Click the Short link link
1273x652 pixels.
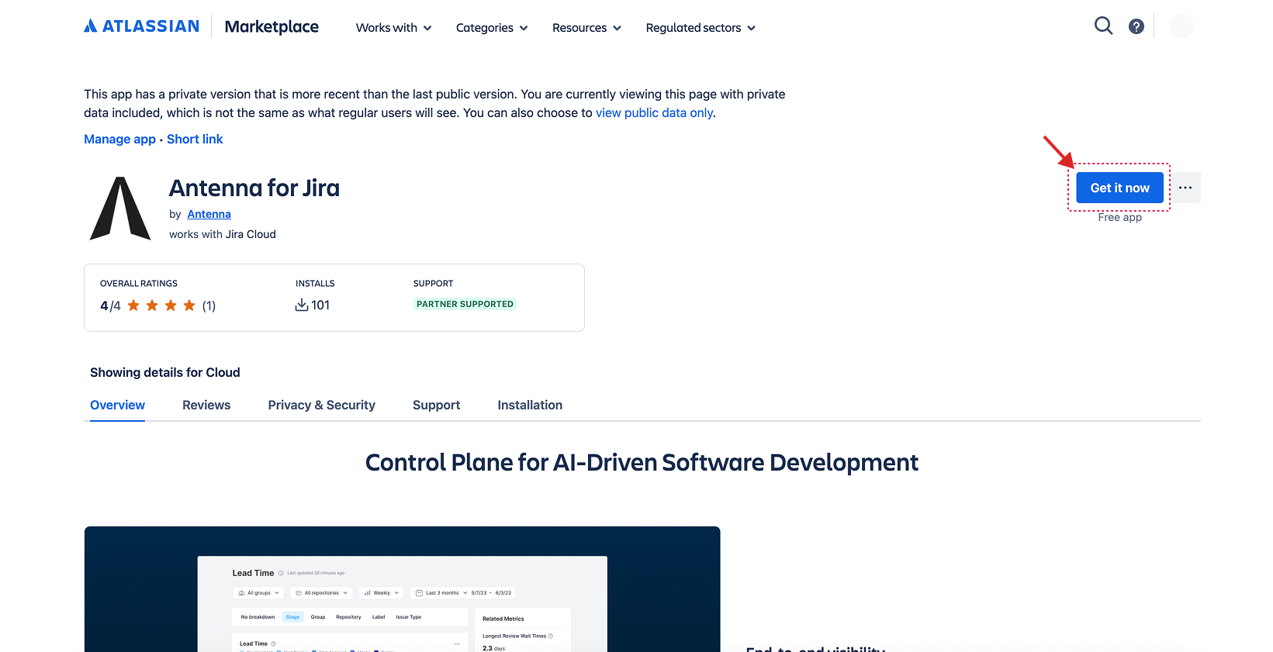click(195, 140)
